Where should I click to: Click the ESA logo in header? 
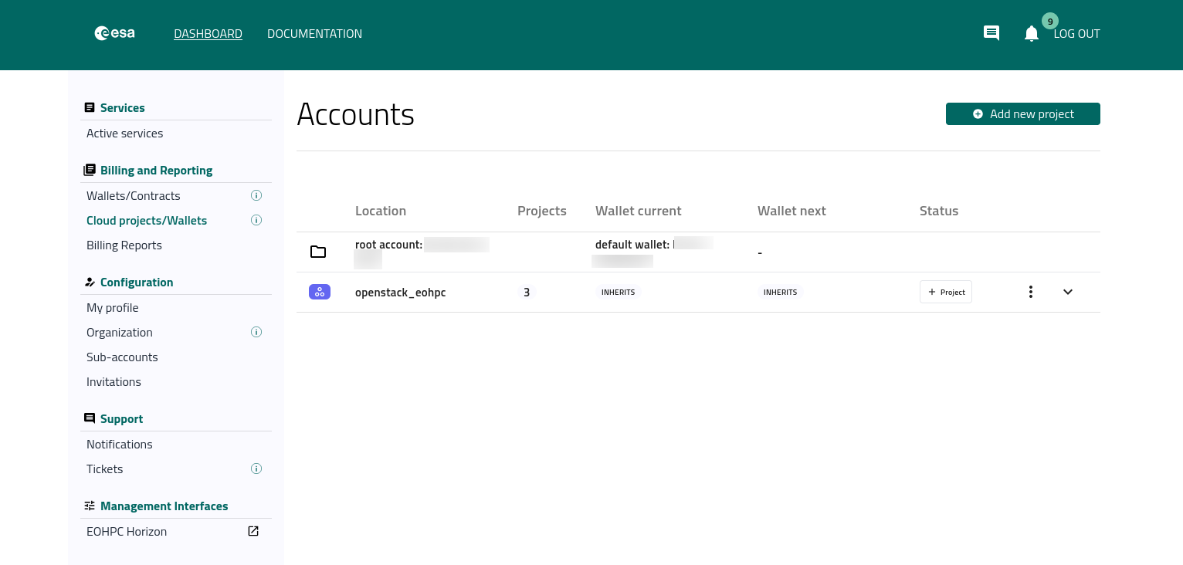114,33
